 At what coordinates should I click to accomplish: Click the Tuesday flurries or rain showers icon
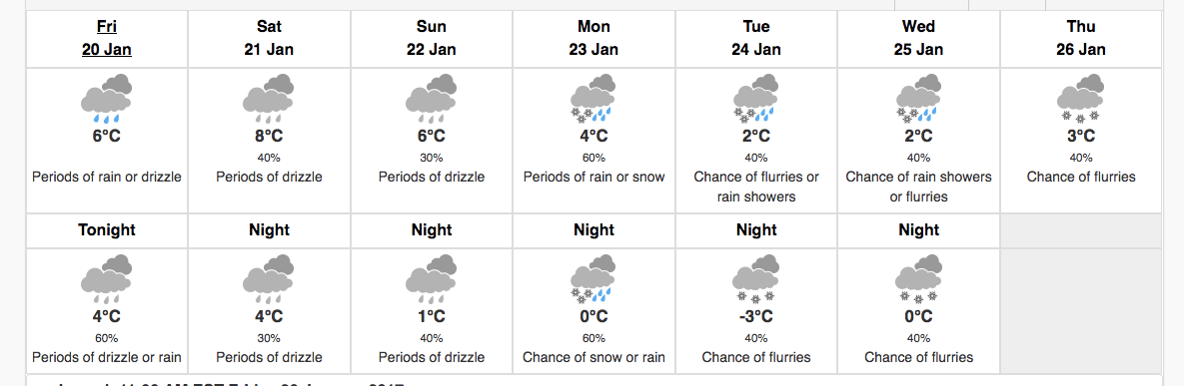(x=755, y=99)
